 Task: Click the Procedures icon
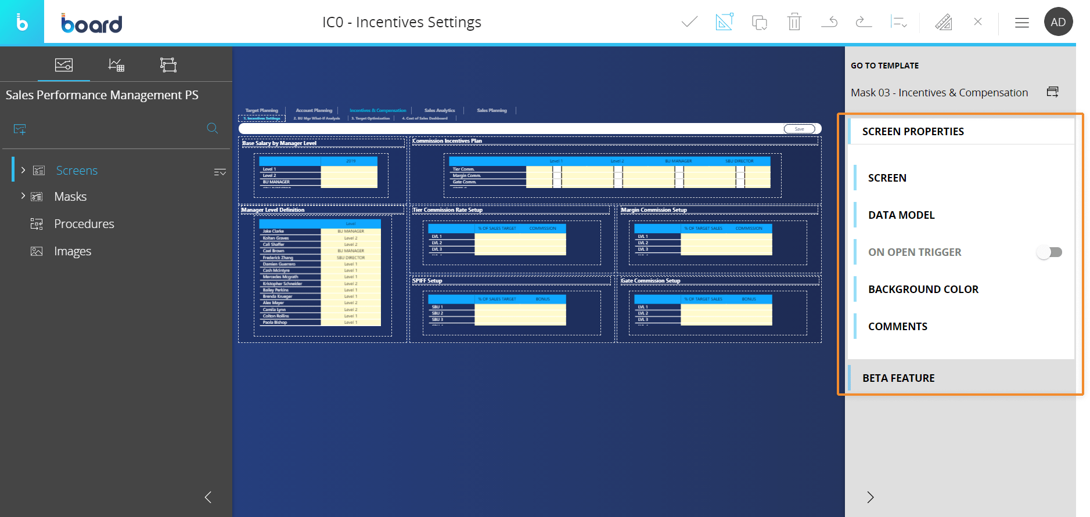coord(37,224)
